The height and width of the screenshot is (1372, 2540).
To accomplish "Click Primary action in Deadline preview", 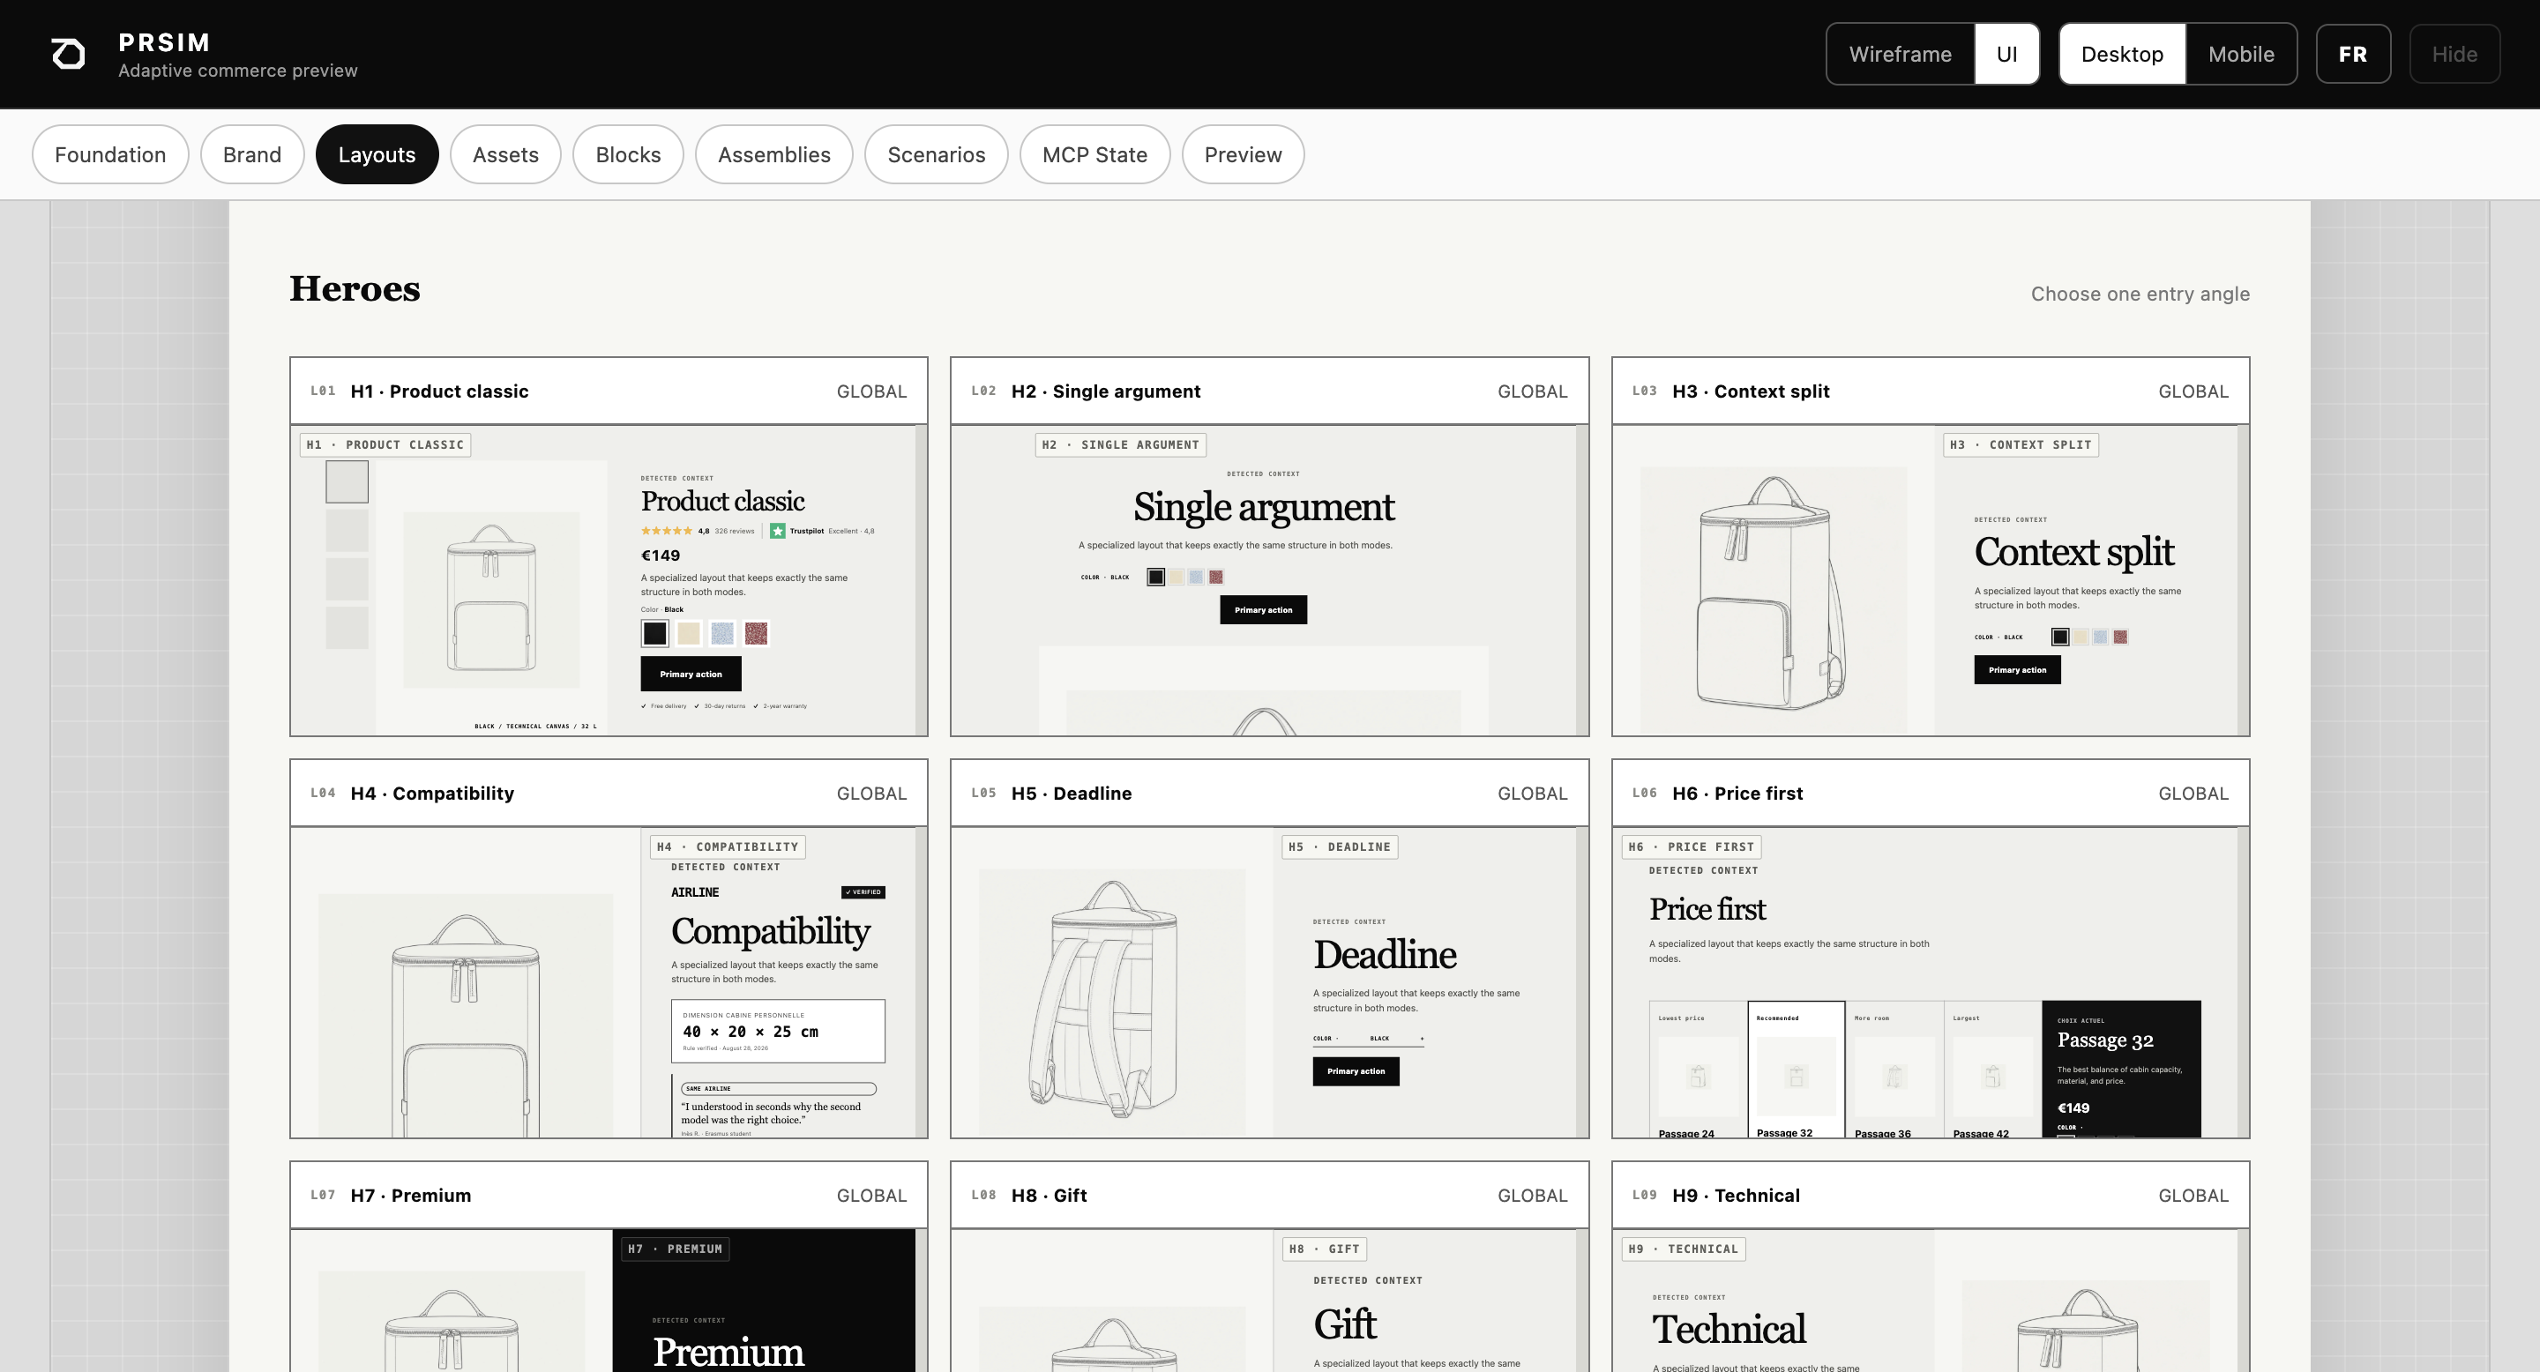I will tap(1356, 1071).
